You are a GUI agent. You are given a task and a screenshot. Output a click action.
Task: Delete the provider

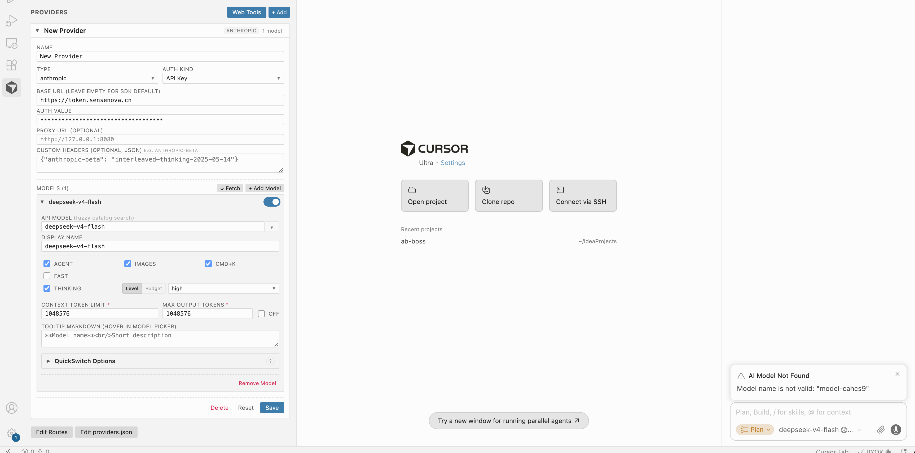[x=219, y=408]
